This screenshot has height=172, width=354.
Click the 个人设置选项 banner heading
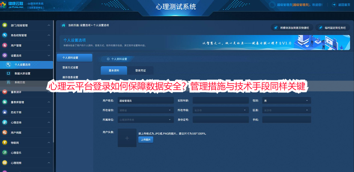(x=74, y=40)
